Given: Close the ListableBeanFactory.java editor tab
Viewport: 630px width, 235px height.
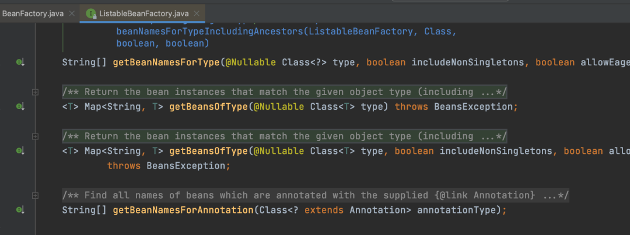Looking at the screenshot, I should pos(197,13).
